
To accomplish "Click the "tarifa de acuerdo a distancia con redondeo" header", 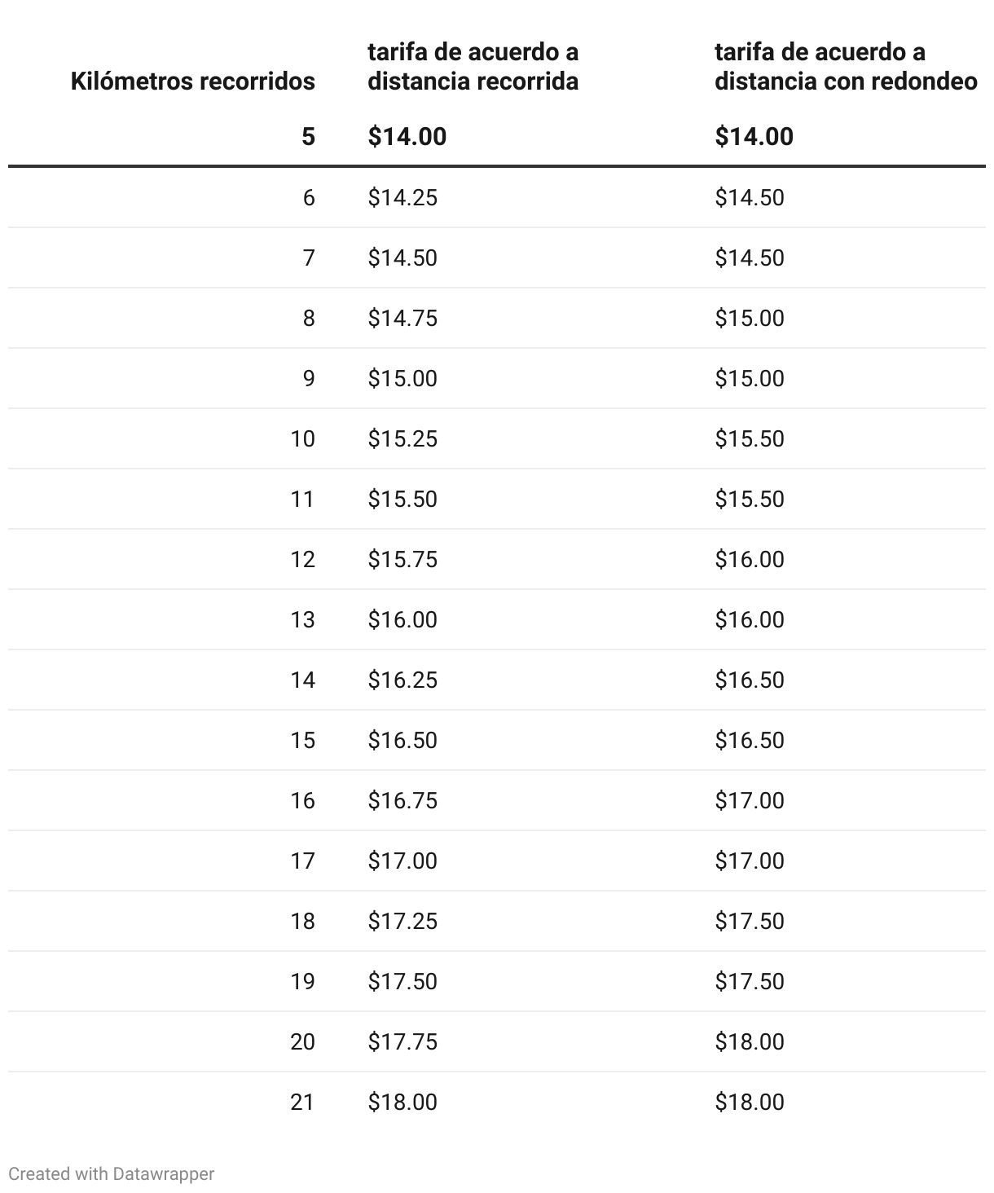I will point(846,67).
